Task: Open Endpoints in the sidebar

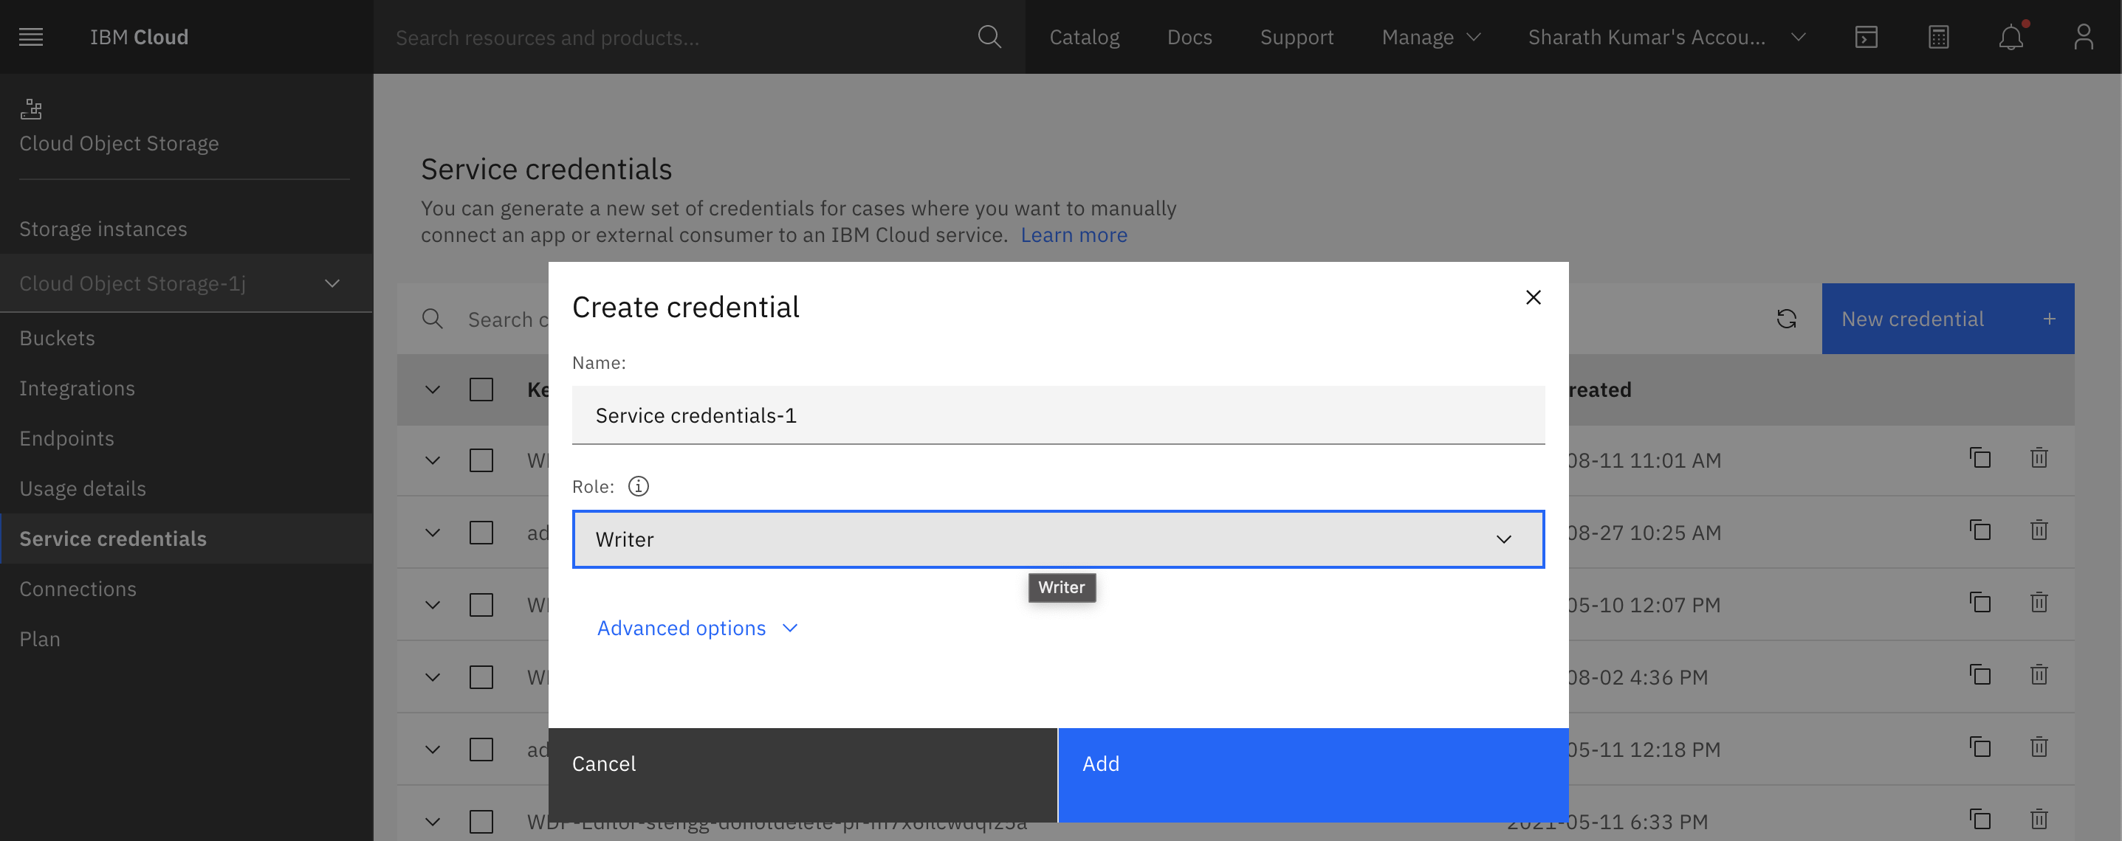Action: (66, 439)
